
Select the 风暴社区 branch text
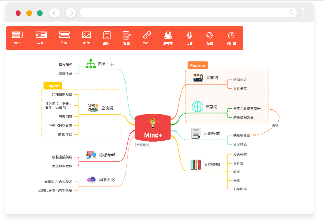(107, 179)
